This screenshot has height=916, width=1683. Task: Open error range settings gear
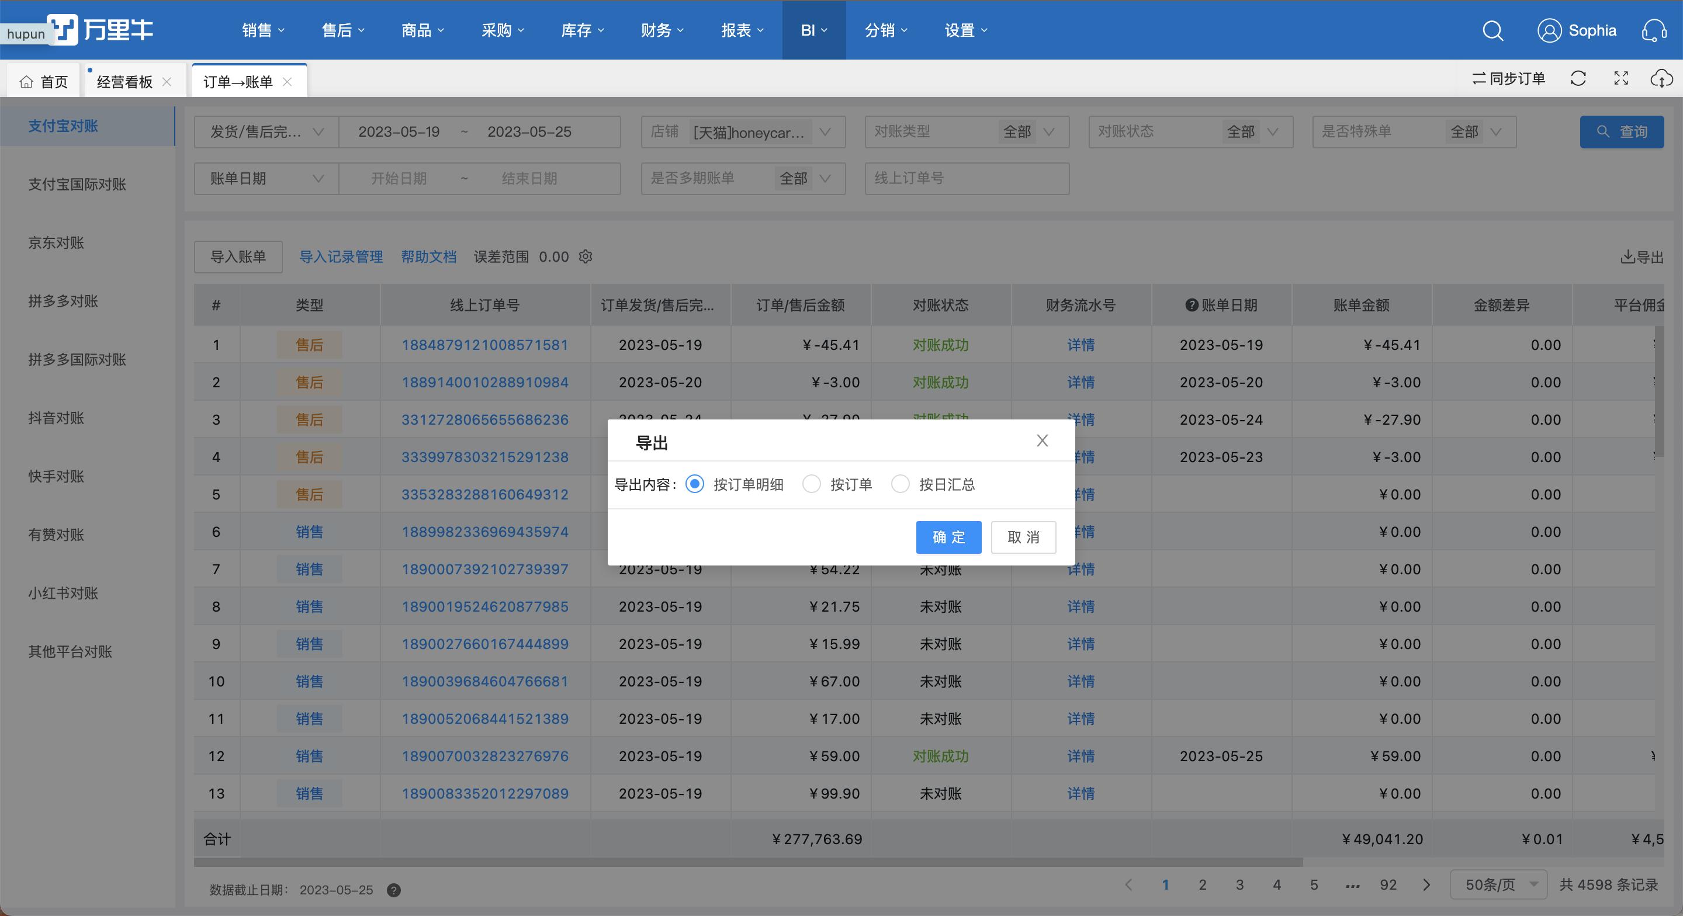coord(585,257)
